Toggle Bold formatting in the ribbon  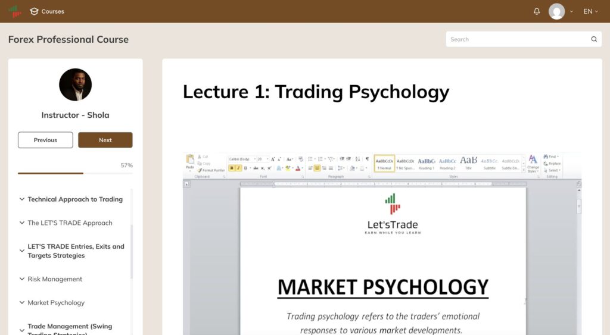(x=232, y=168)
